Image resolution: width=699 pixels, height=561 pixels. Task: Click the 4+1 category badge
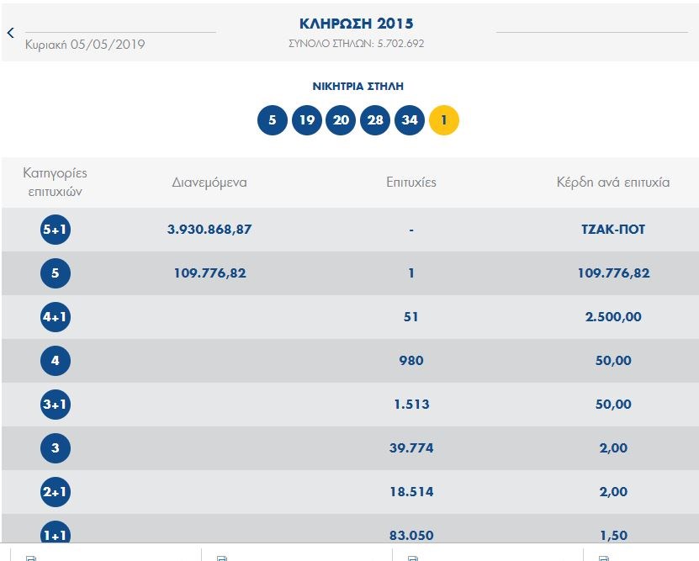[56, 317]
